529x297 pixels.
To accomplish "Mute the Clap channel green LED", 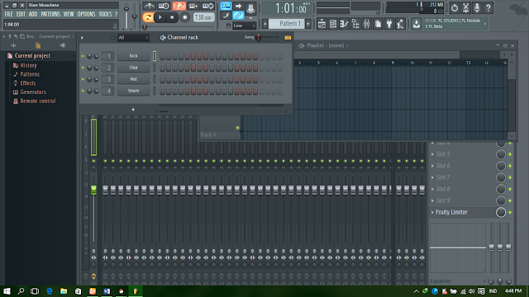I will click(83, 68).
